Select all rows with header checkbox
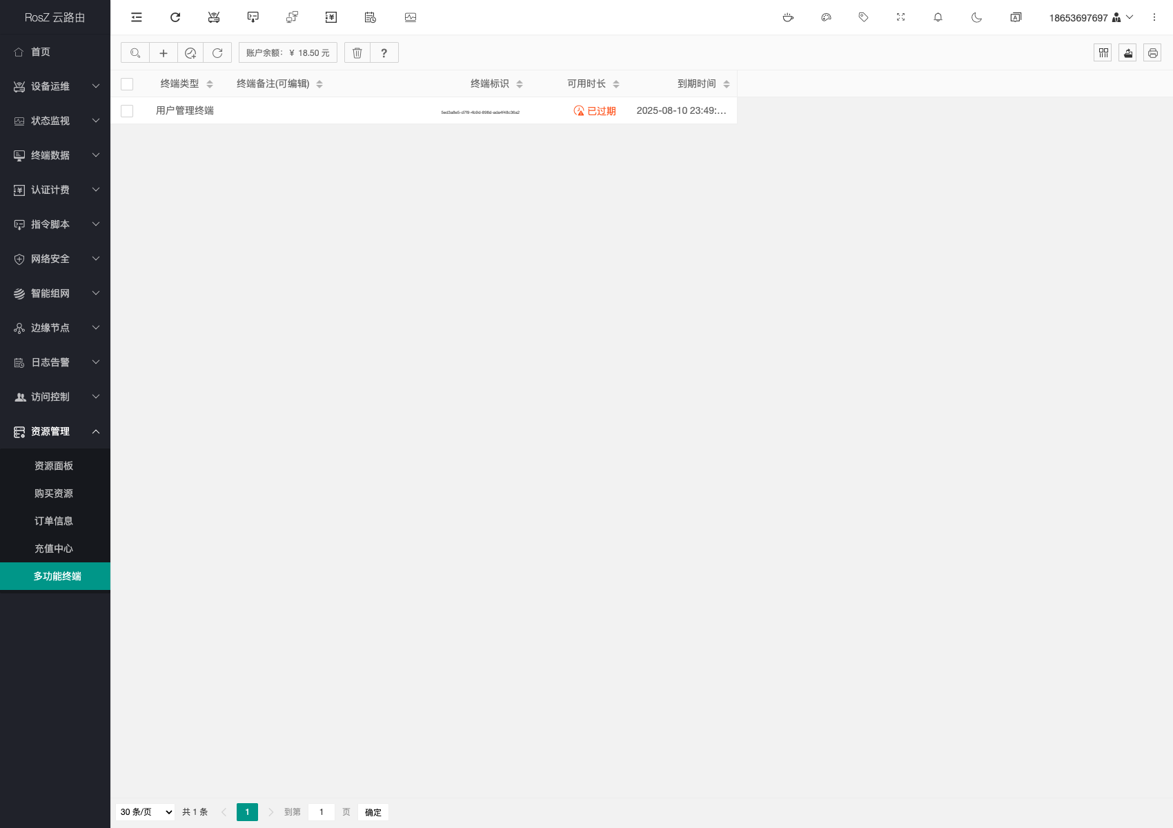The width and height of the screenshot is (1173, 828). coord(127,84)
